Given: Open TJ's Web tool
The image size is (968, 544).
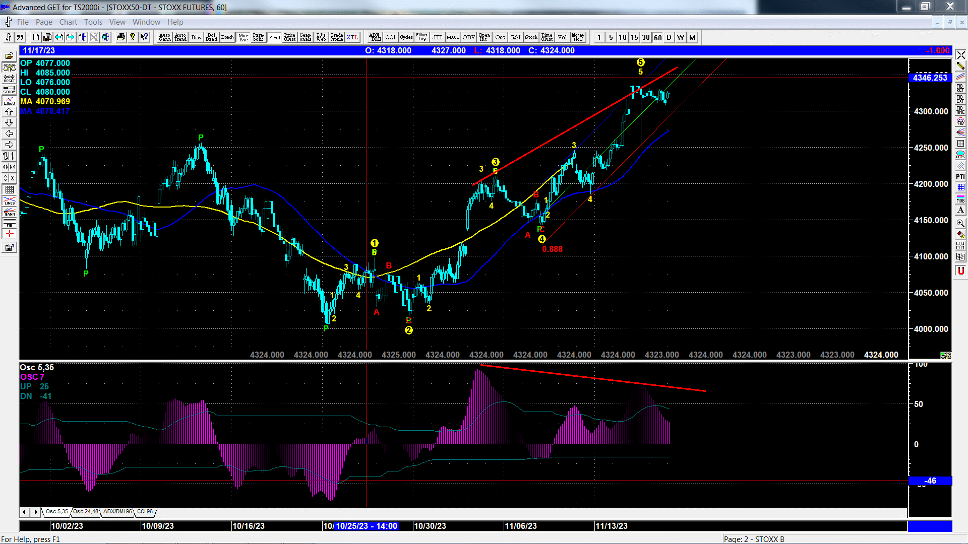Looking at the screenshot, I should [x=321, y=37].
